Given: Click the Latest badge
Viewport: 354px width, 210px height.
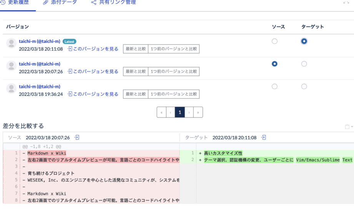Looking at the screenshot, I should pos(69,41).
